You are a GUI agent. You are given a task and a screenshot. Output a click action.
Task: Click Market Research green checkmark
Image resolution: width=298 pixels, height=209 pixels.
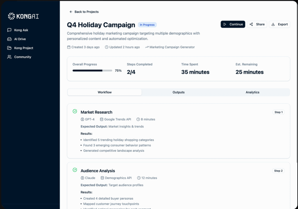(75, 111)
